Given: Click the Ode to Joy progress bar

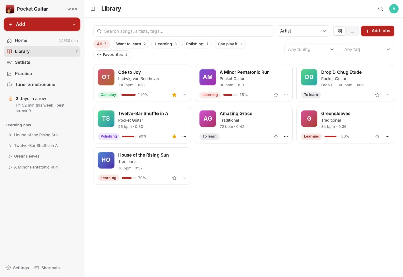Looking at the screenshot, I should coord(128,95).
